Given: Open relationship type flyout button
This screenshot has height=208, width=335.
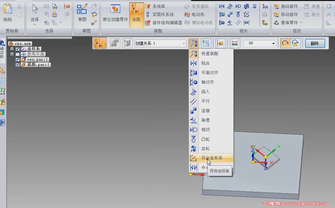Looking at the screenshot, I should pyautogui.click(x=194, y=43).
